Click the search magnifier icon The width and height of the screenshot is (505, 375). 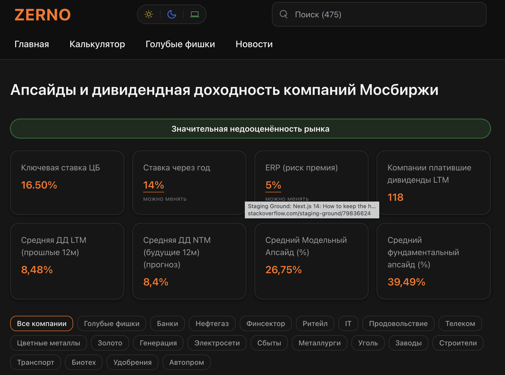284,15
